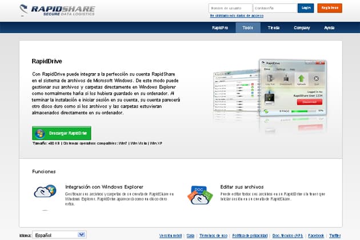This screenshot has width=360, height=240.
Task: Click the Log Out icon in RapidDrive preview
Action: point(270,79)
